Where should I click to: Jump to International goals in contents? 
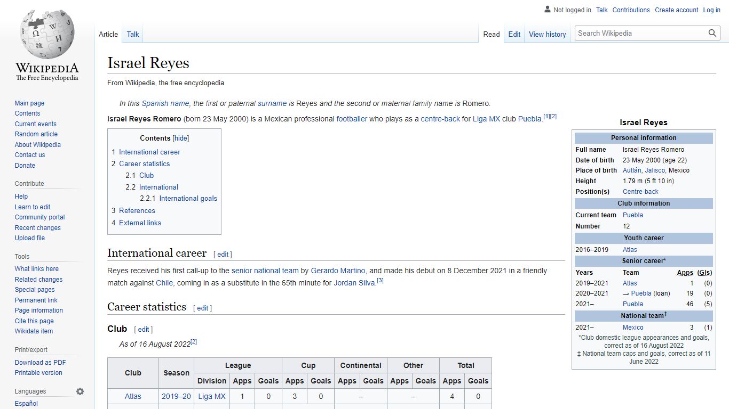[188, 199]
